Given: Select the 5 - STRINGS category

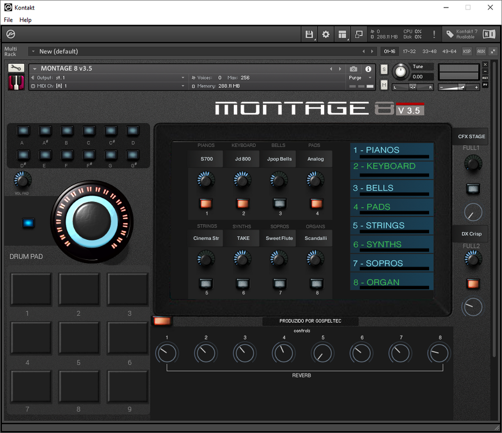Looking at the screenshot, I should coord(392,226).
